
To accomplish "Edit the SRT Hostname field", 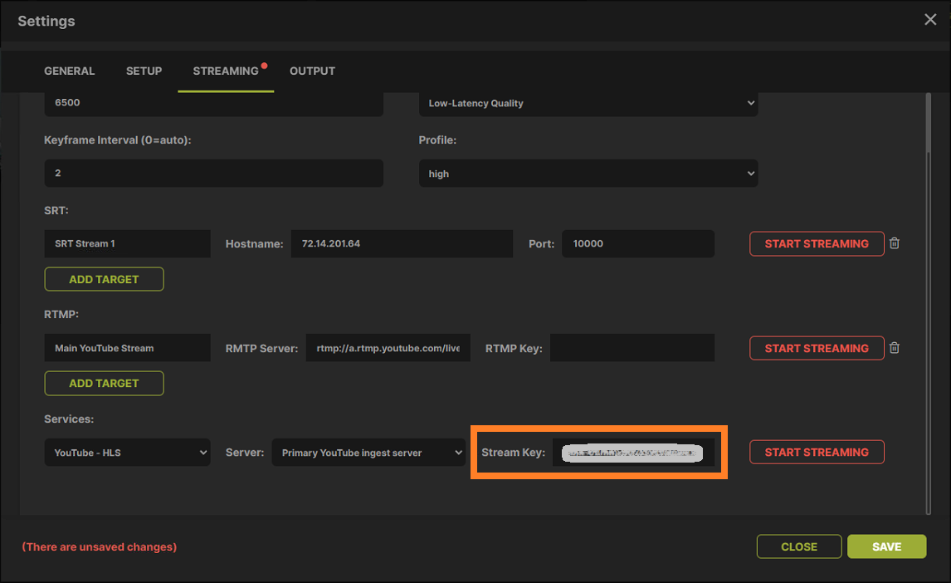I will (402, 243).
